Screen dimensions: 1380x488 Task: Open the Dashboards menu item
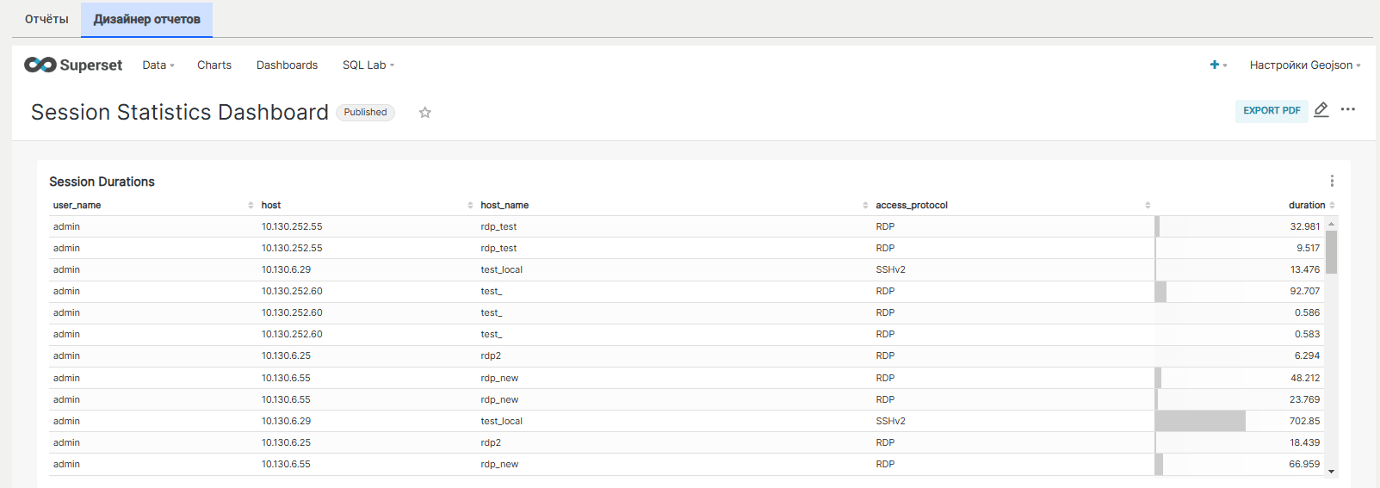pos(287,65)
